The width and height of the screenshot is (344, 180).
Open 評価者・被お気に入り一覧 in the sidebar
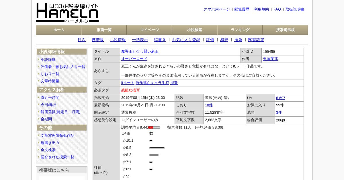click(x=63, y=67)
